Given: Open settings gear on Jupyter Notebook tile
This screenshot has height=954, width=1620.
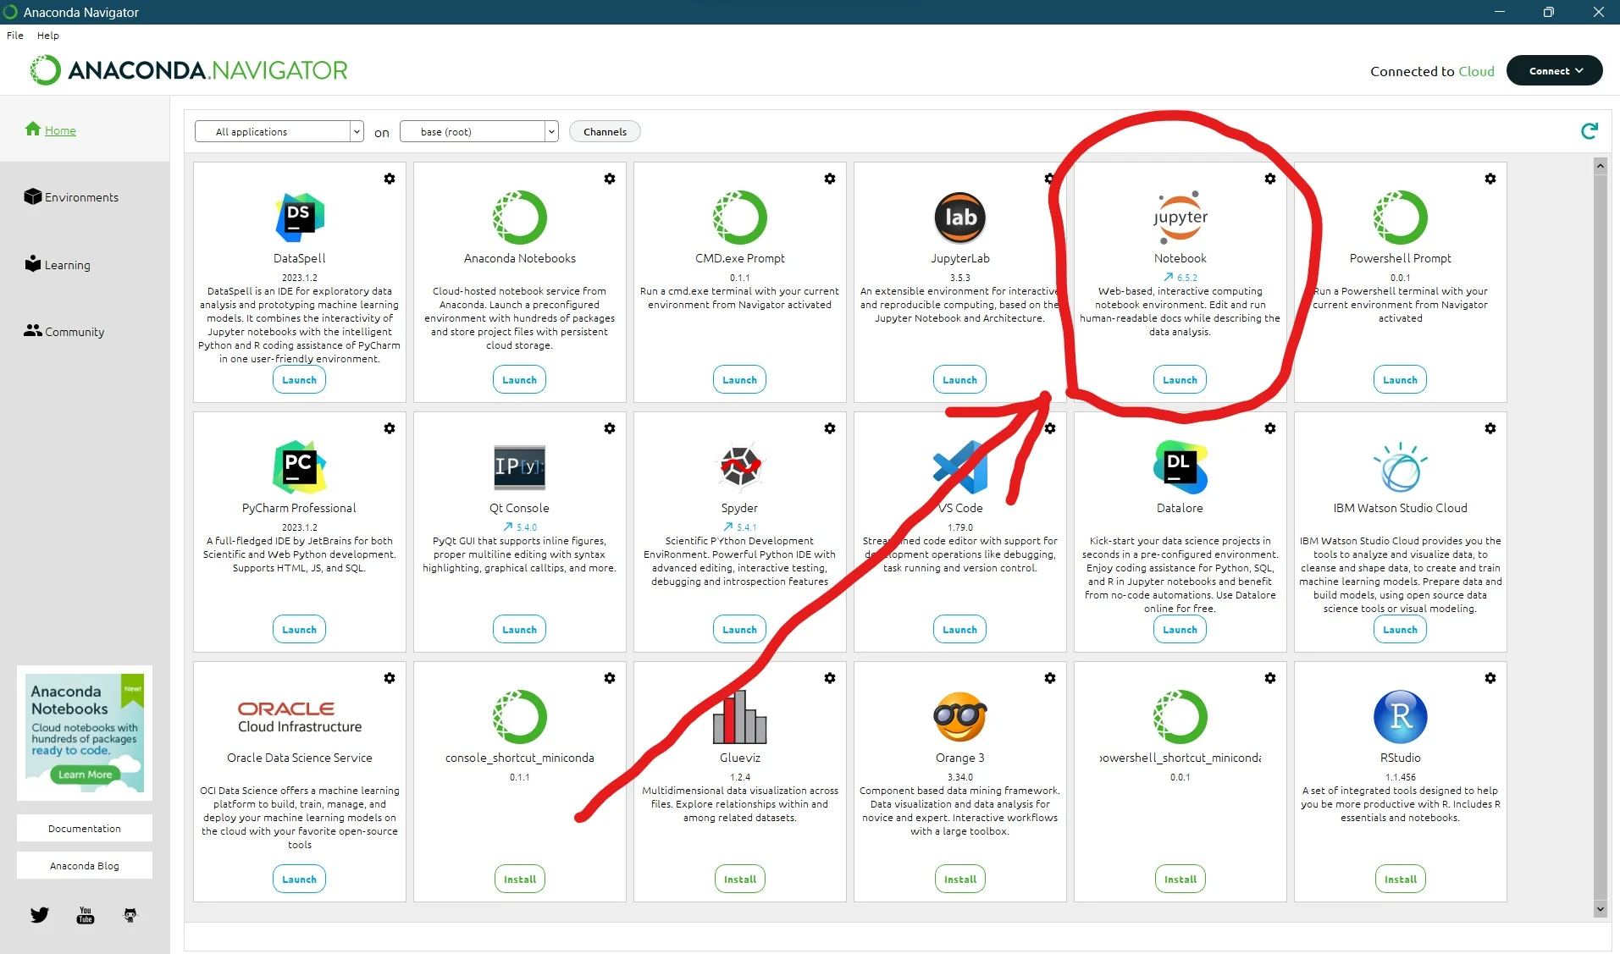Looking at the screenshot, I should coord(1270,179).
